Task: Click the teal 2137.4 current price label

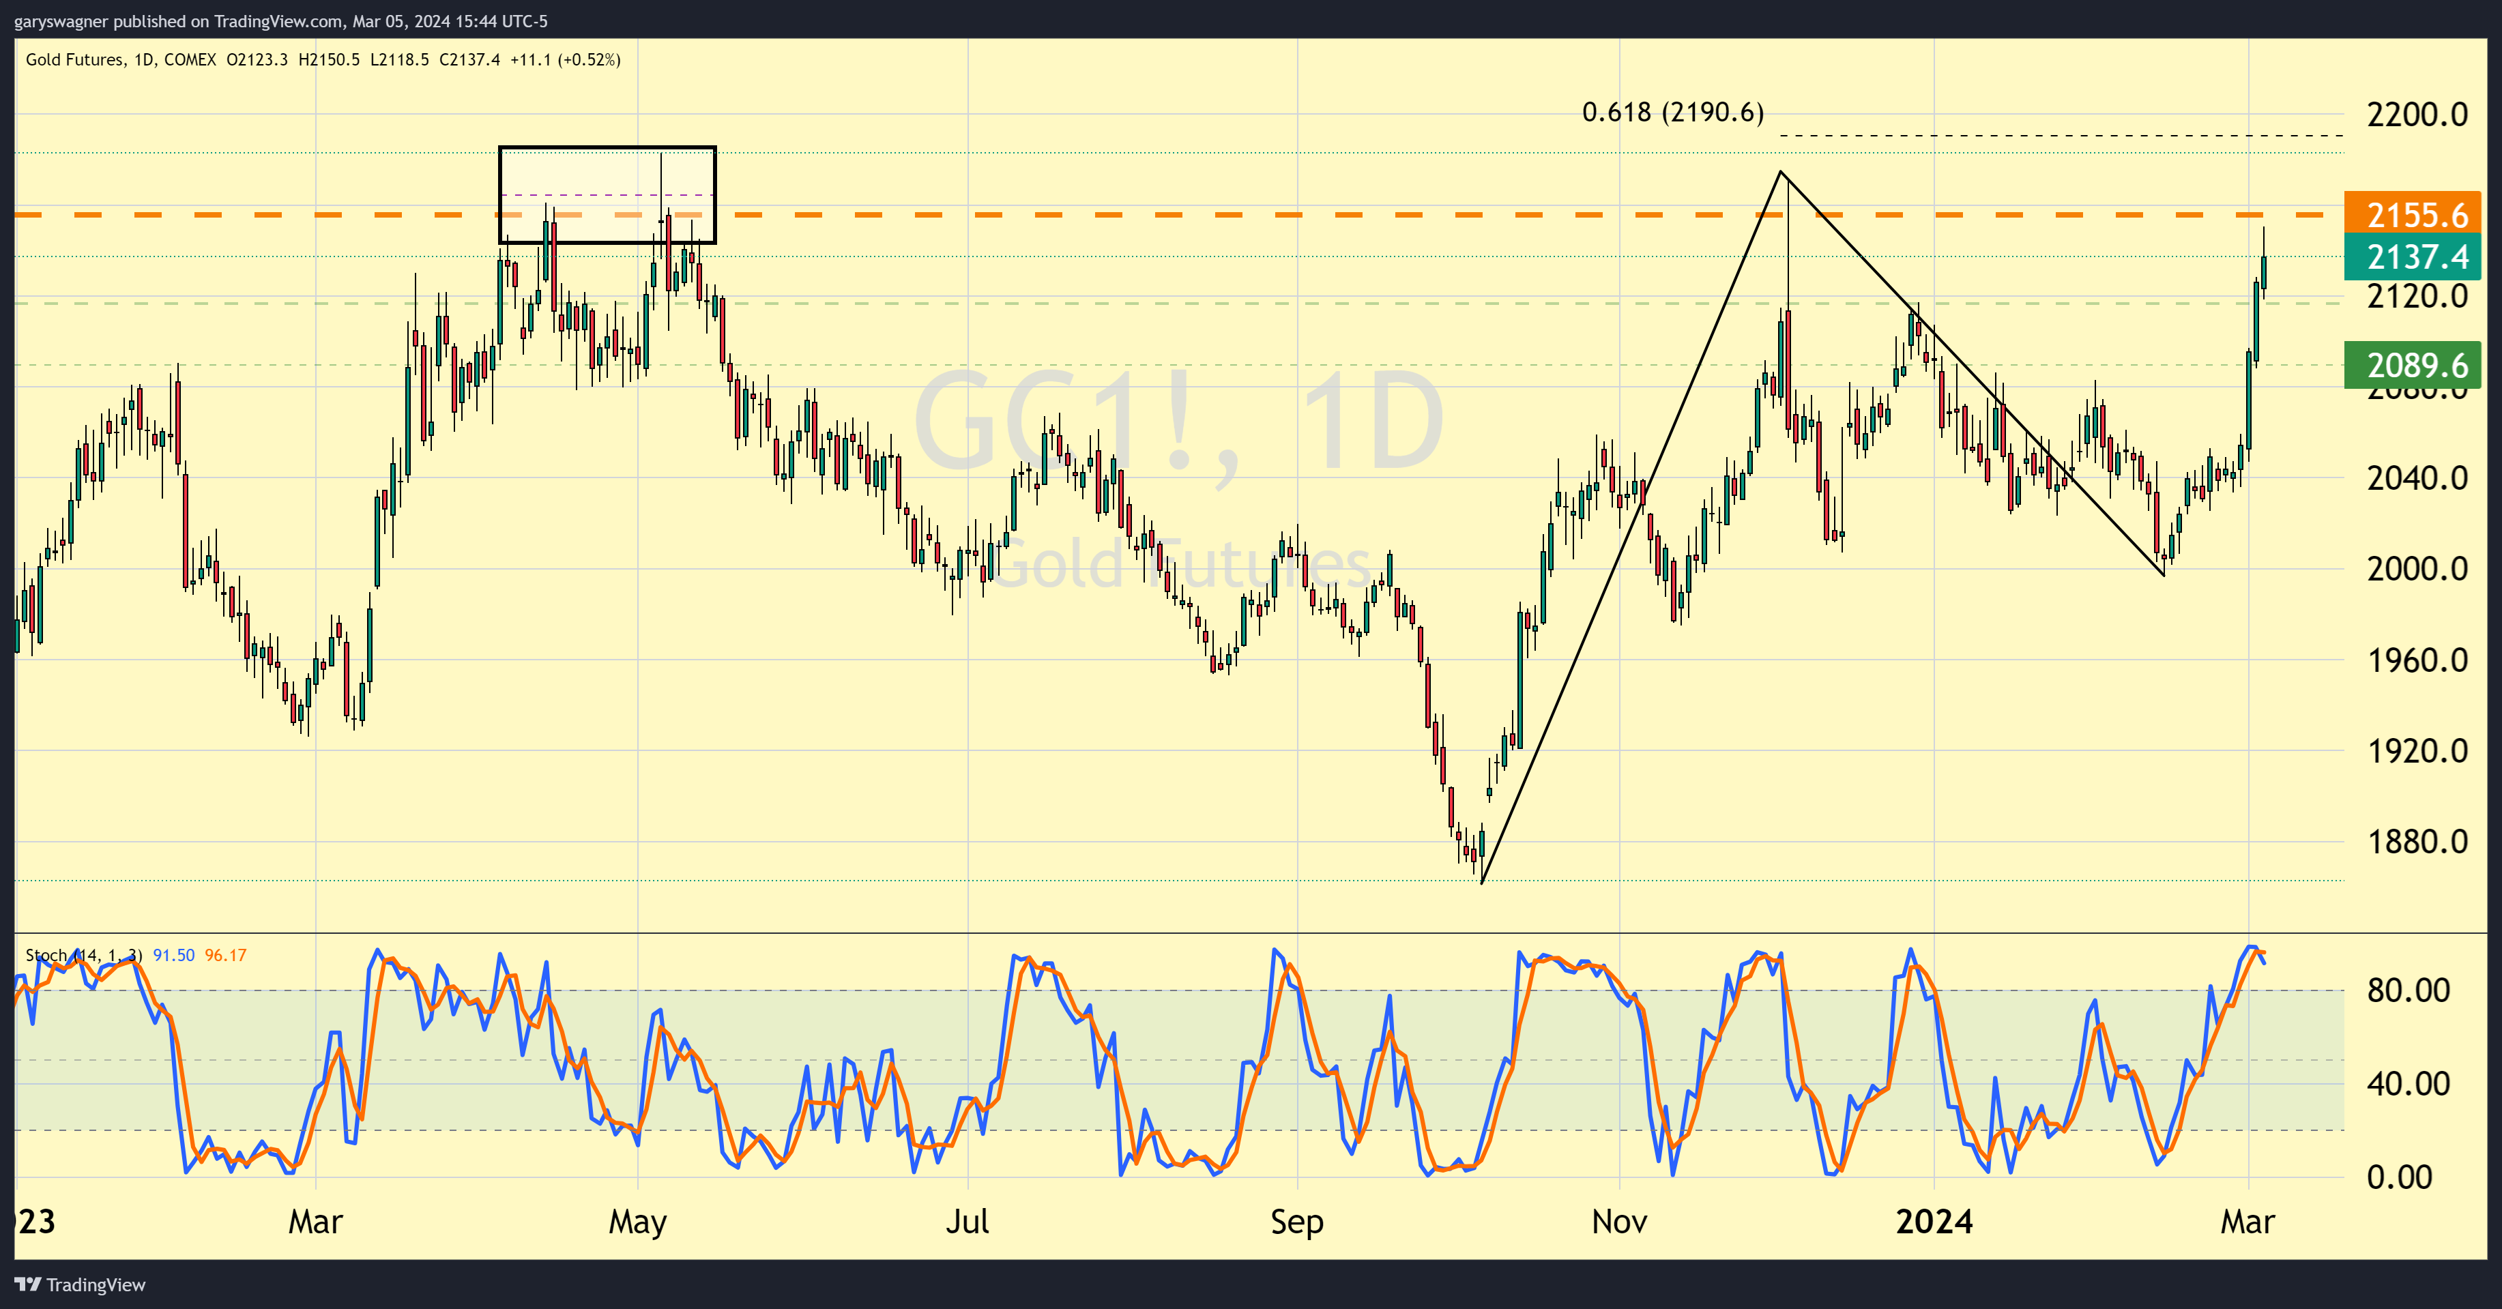Action: [2412, 257]
